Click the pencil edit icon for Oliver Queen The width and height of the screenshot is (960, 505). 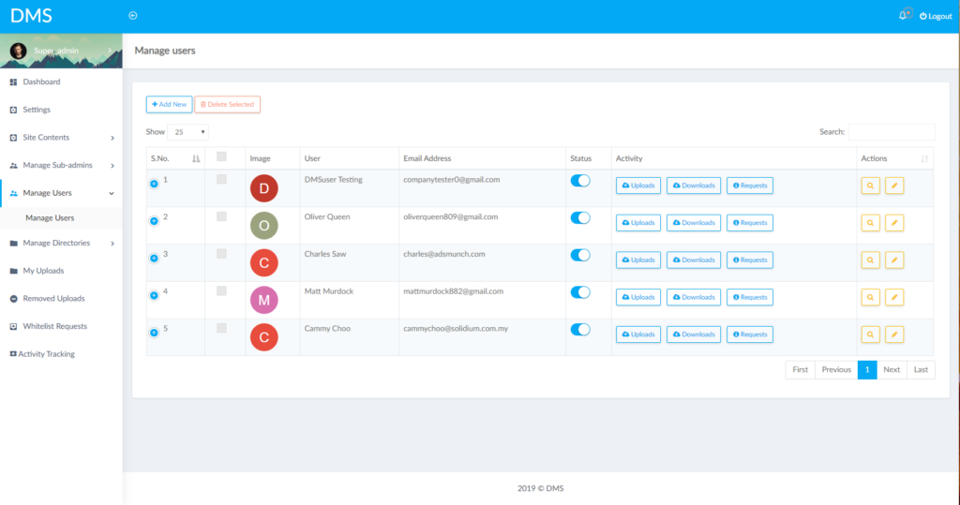coord(893,223)
